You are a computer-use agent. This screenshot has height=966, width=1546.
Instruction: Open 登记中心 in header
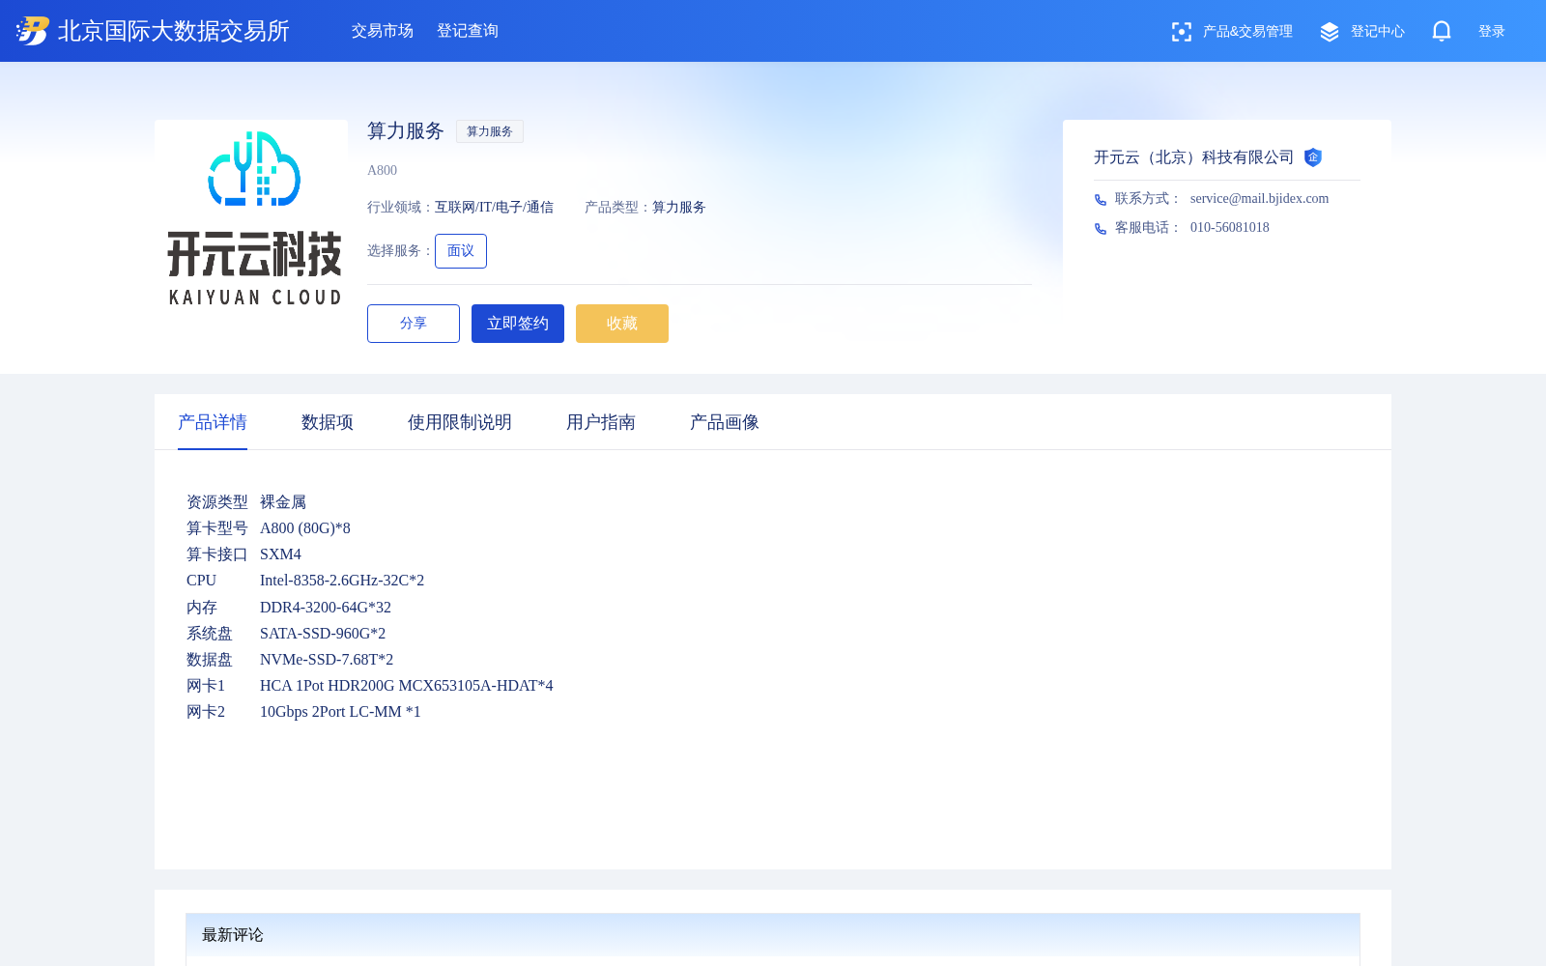(1378, 32)
